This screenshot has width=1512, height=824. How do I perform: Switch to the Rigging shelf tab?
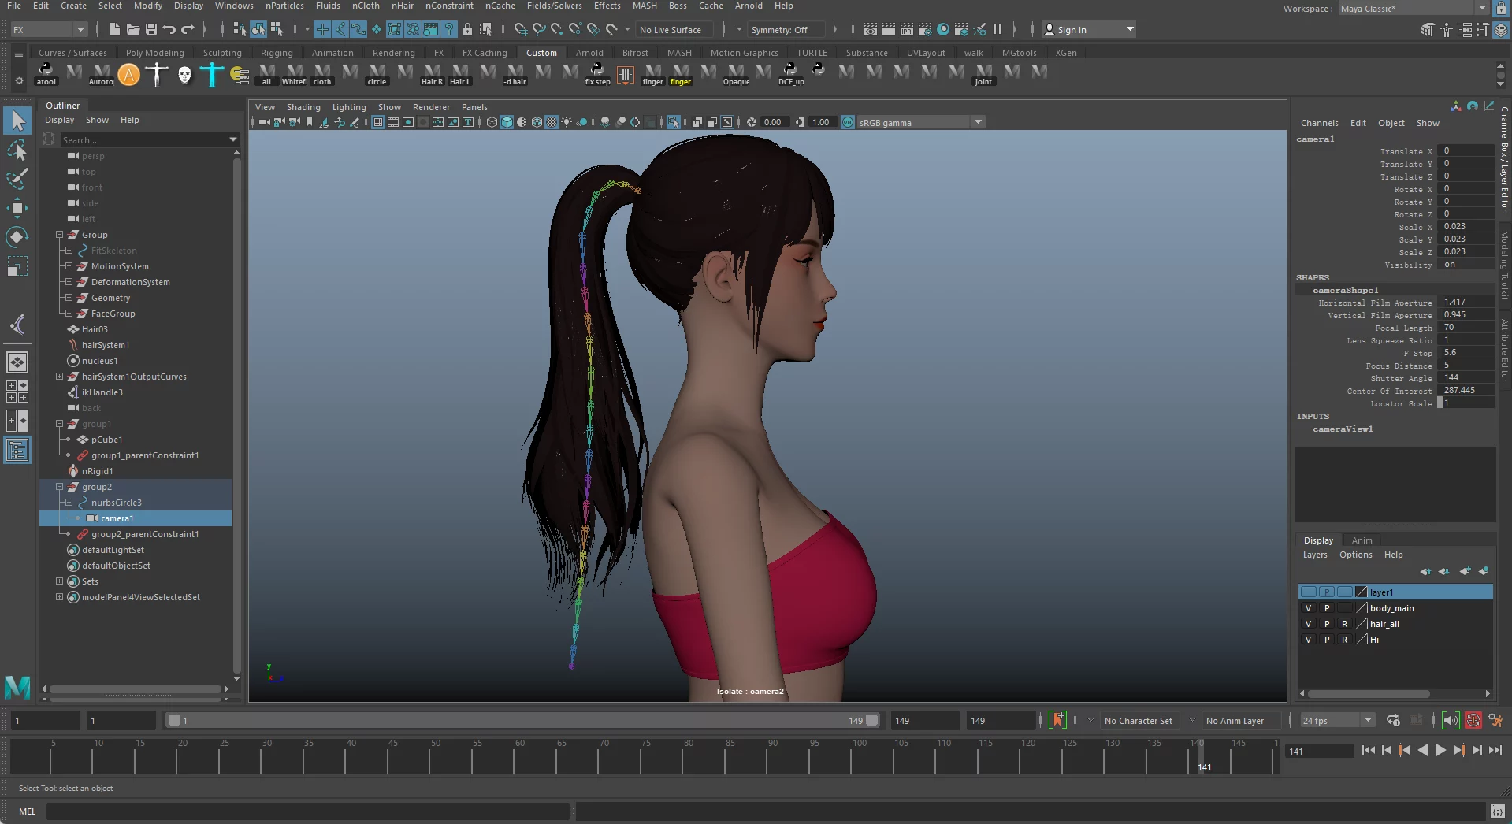277,53
